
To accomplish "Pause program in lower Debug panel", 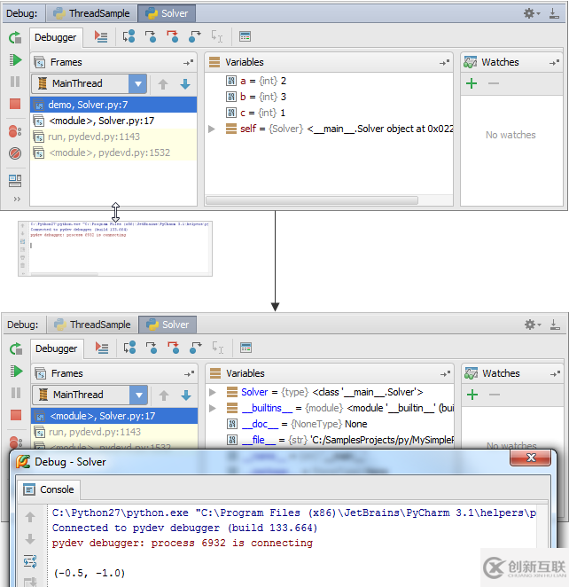I will [16, 393].
